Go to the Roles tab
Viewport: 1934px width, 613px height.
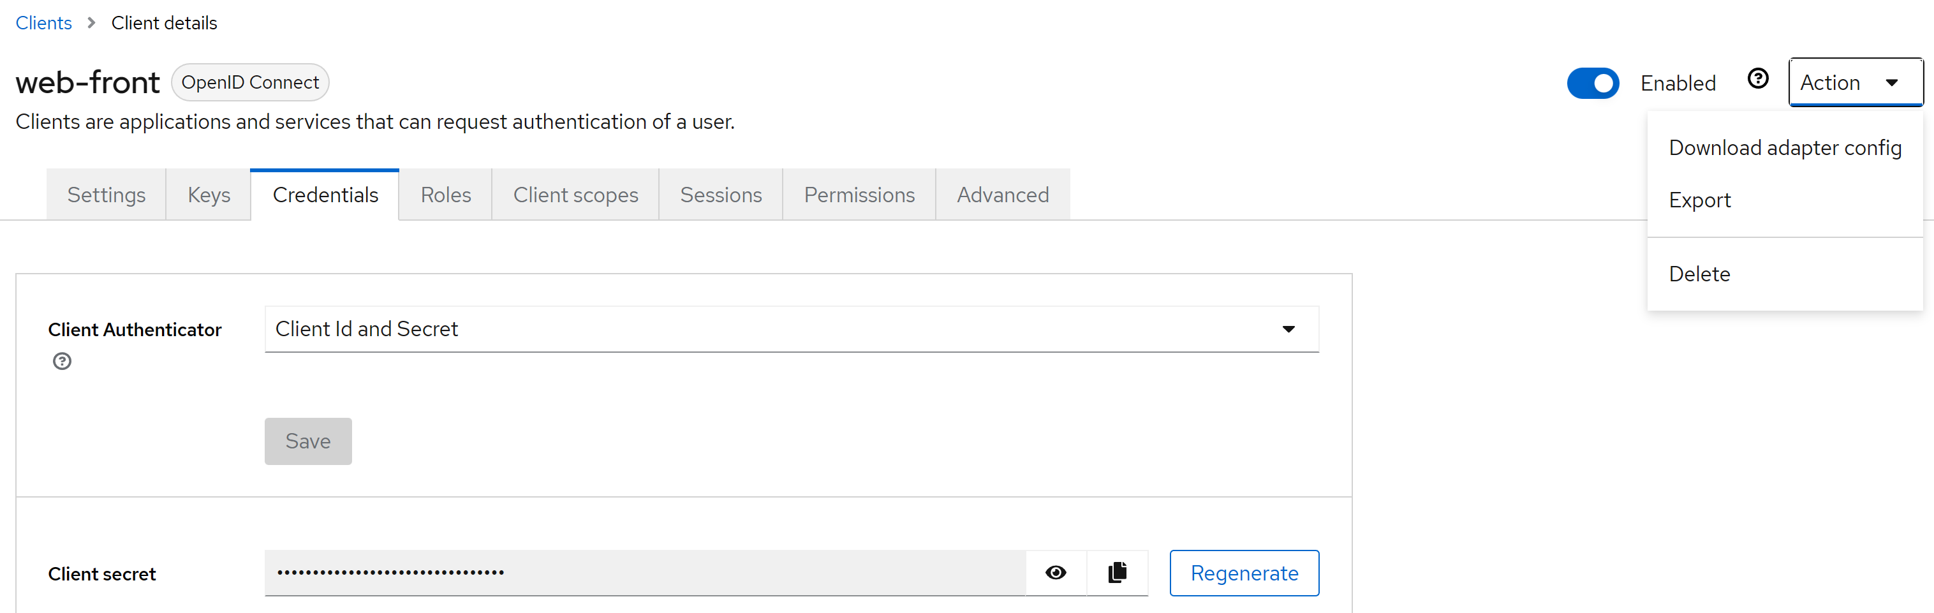pyautogui.click(x=446, y=195)
